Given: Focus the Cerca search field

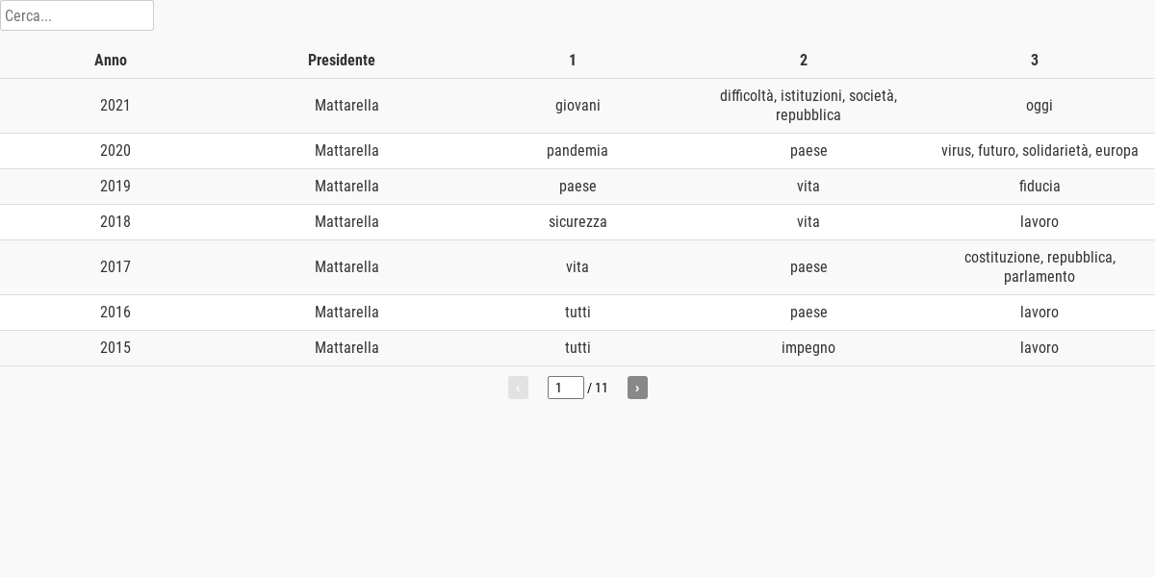Looking at the screenshot, I should 77,15.
